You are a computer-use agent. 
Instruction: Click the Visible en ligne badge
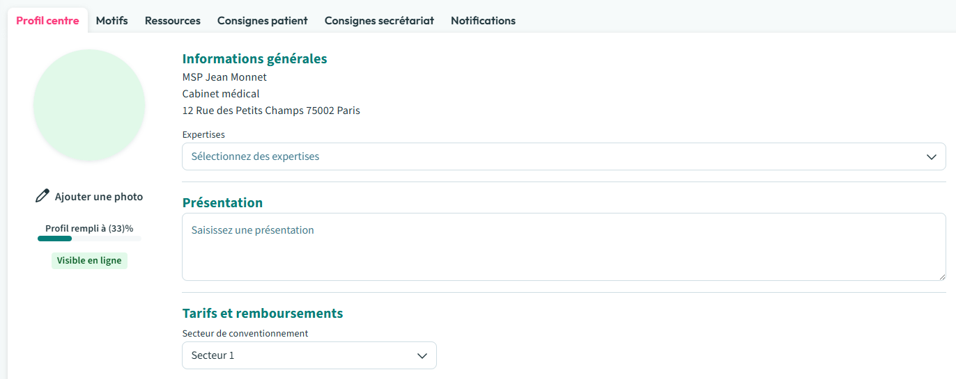pyautogui.click(x=89, y=261)
